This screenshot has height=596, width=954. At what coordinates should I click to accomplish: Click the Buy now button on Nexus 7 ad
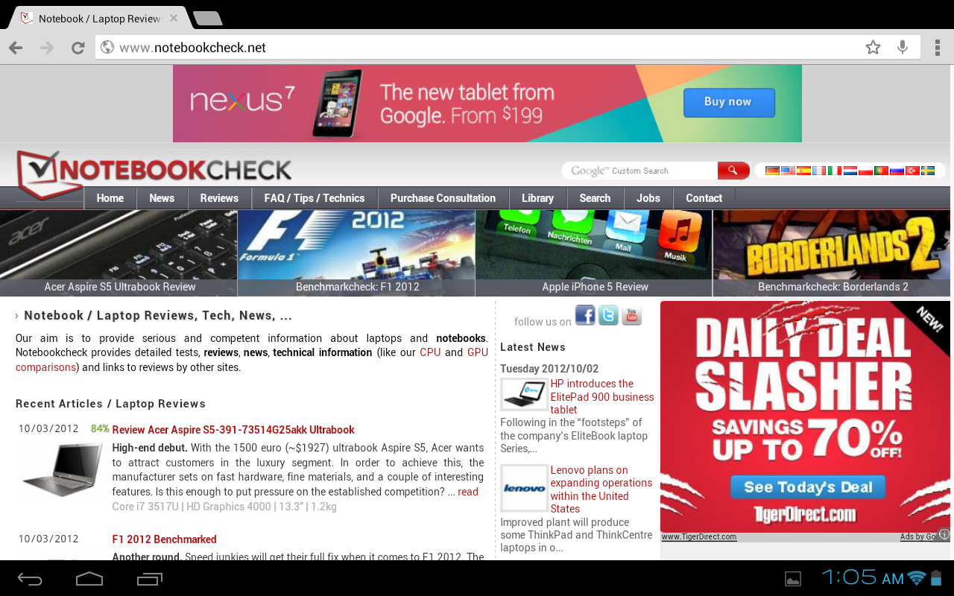729,102
